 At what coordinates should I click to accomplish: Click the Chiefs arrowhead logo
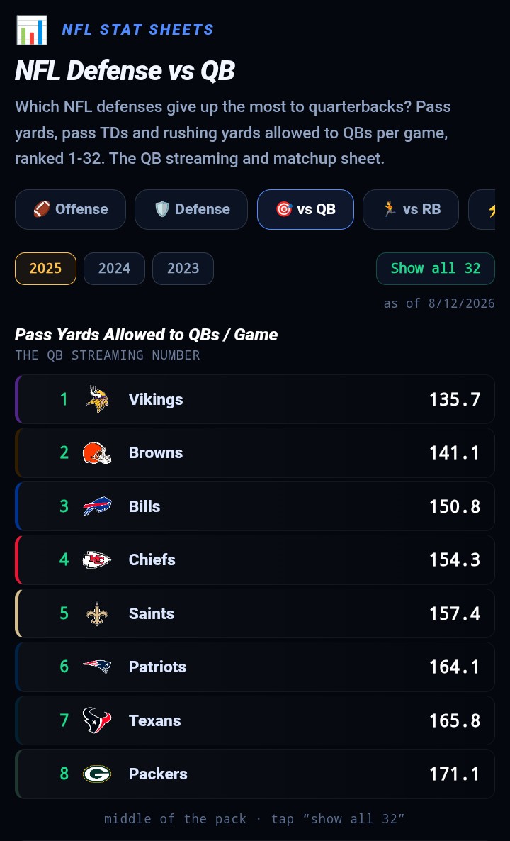point(97,560)
